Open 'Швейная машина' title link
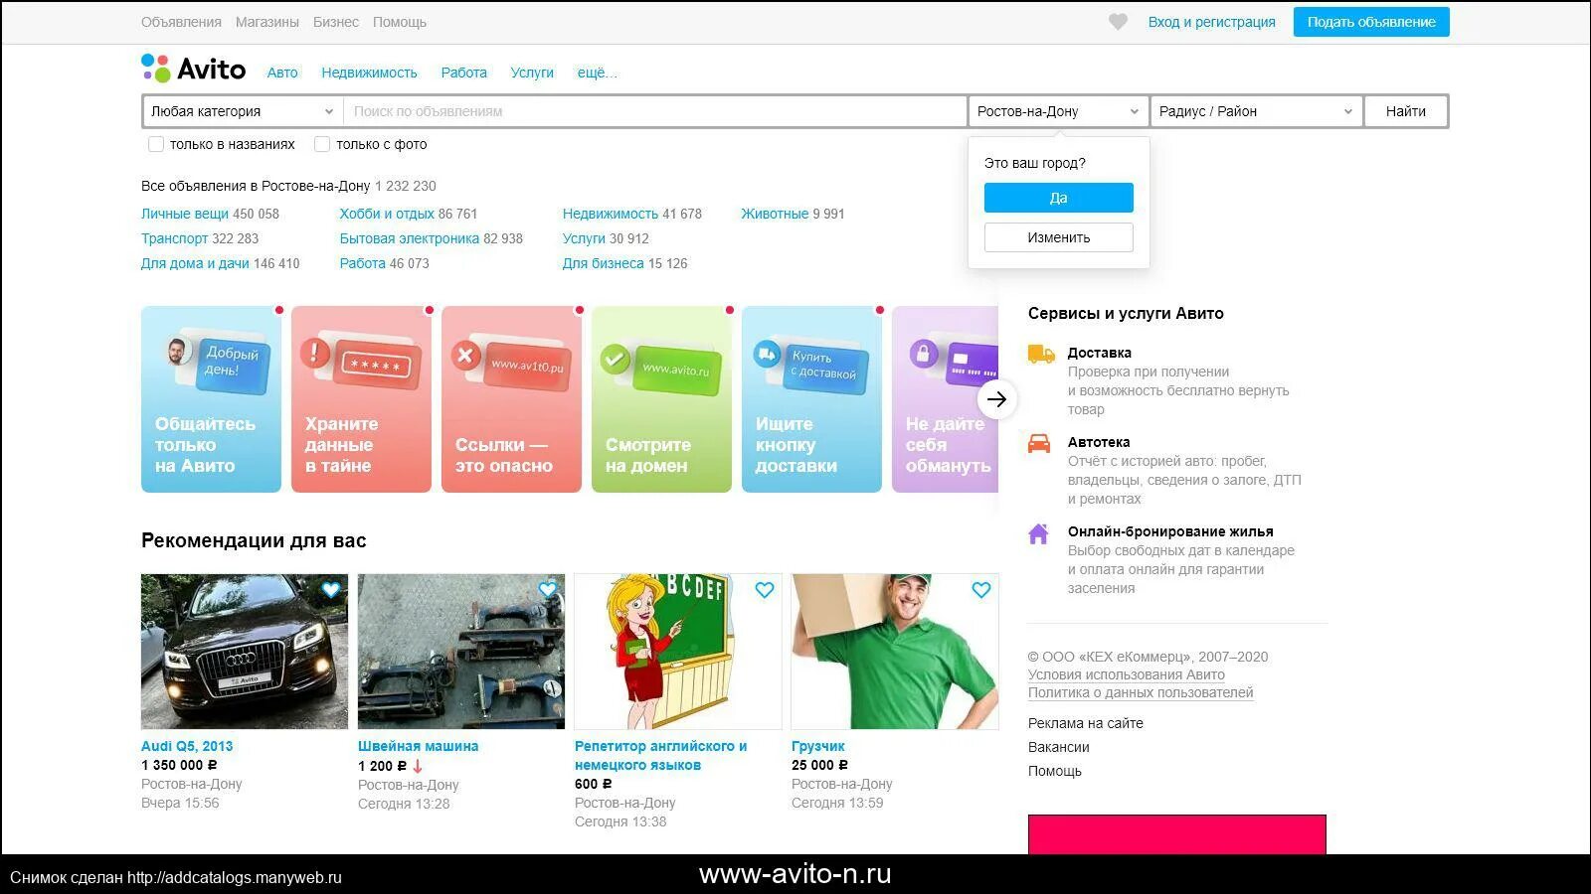 pyautogui.click(x=418, y=746)
